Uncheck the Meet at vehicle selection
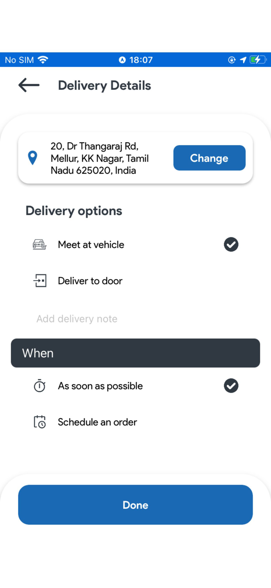Viewport: 271px width, 588px height. [x=231, y=244]
